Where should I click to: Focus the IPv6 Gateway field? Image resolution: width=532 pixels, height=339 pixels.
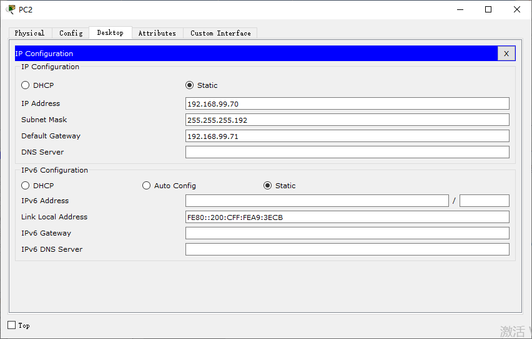pos(347,233)
